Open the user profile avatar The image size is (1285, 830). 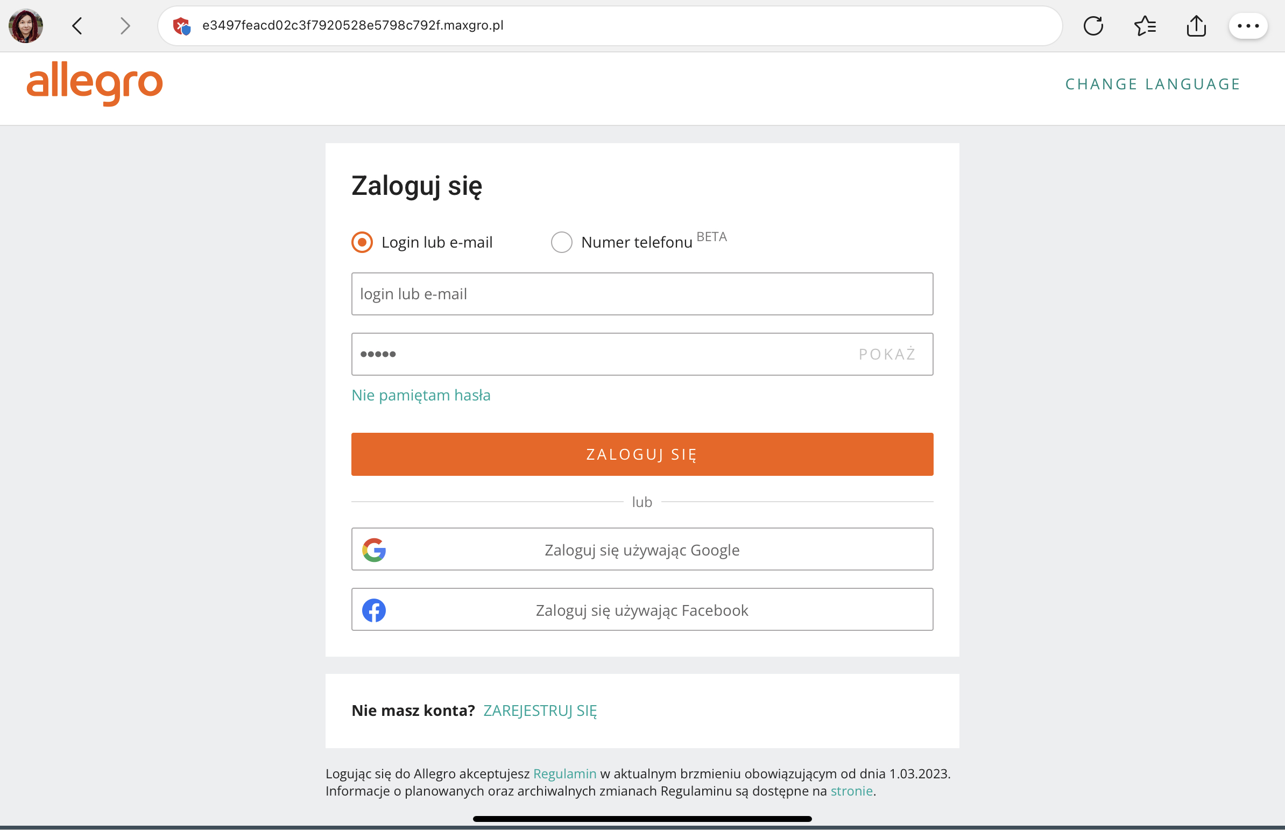click(26, 26)
